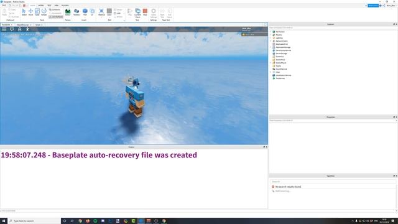Image resolution: width=398 pixels, height=224 pixels.
Task: Click the Paste clipboard icon
Action: 4,12
